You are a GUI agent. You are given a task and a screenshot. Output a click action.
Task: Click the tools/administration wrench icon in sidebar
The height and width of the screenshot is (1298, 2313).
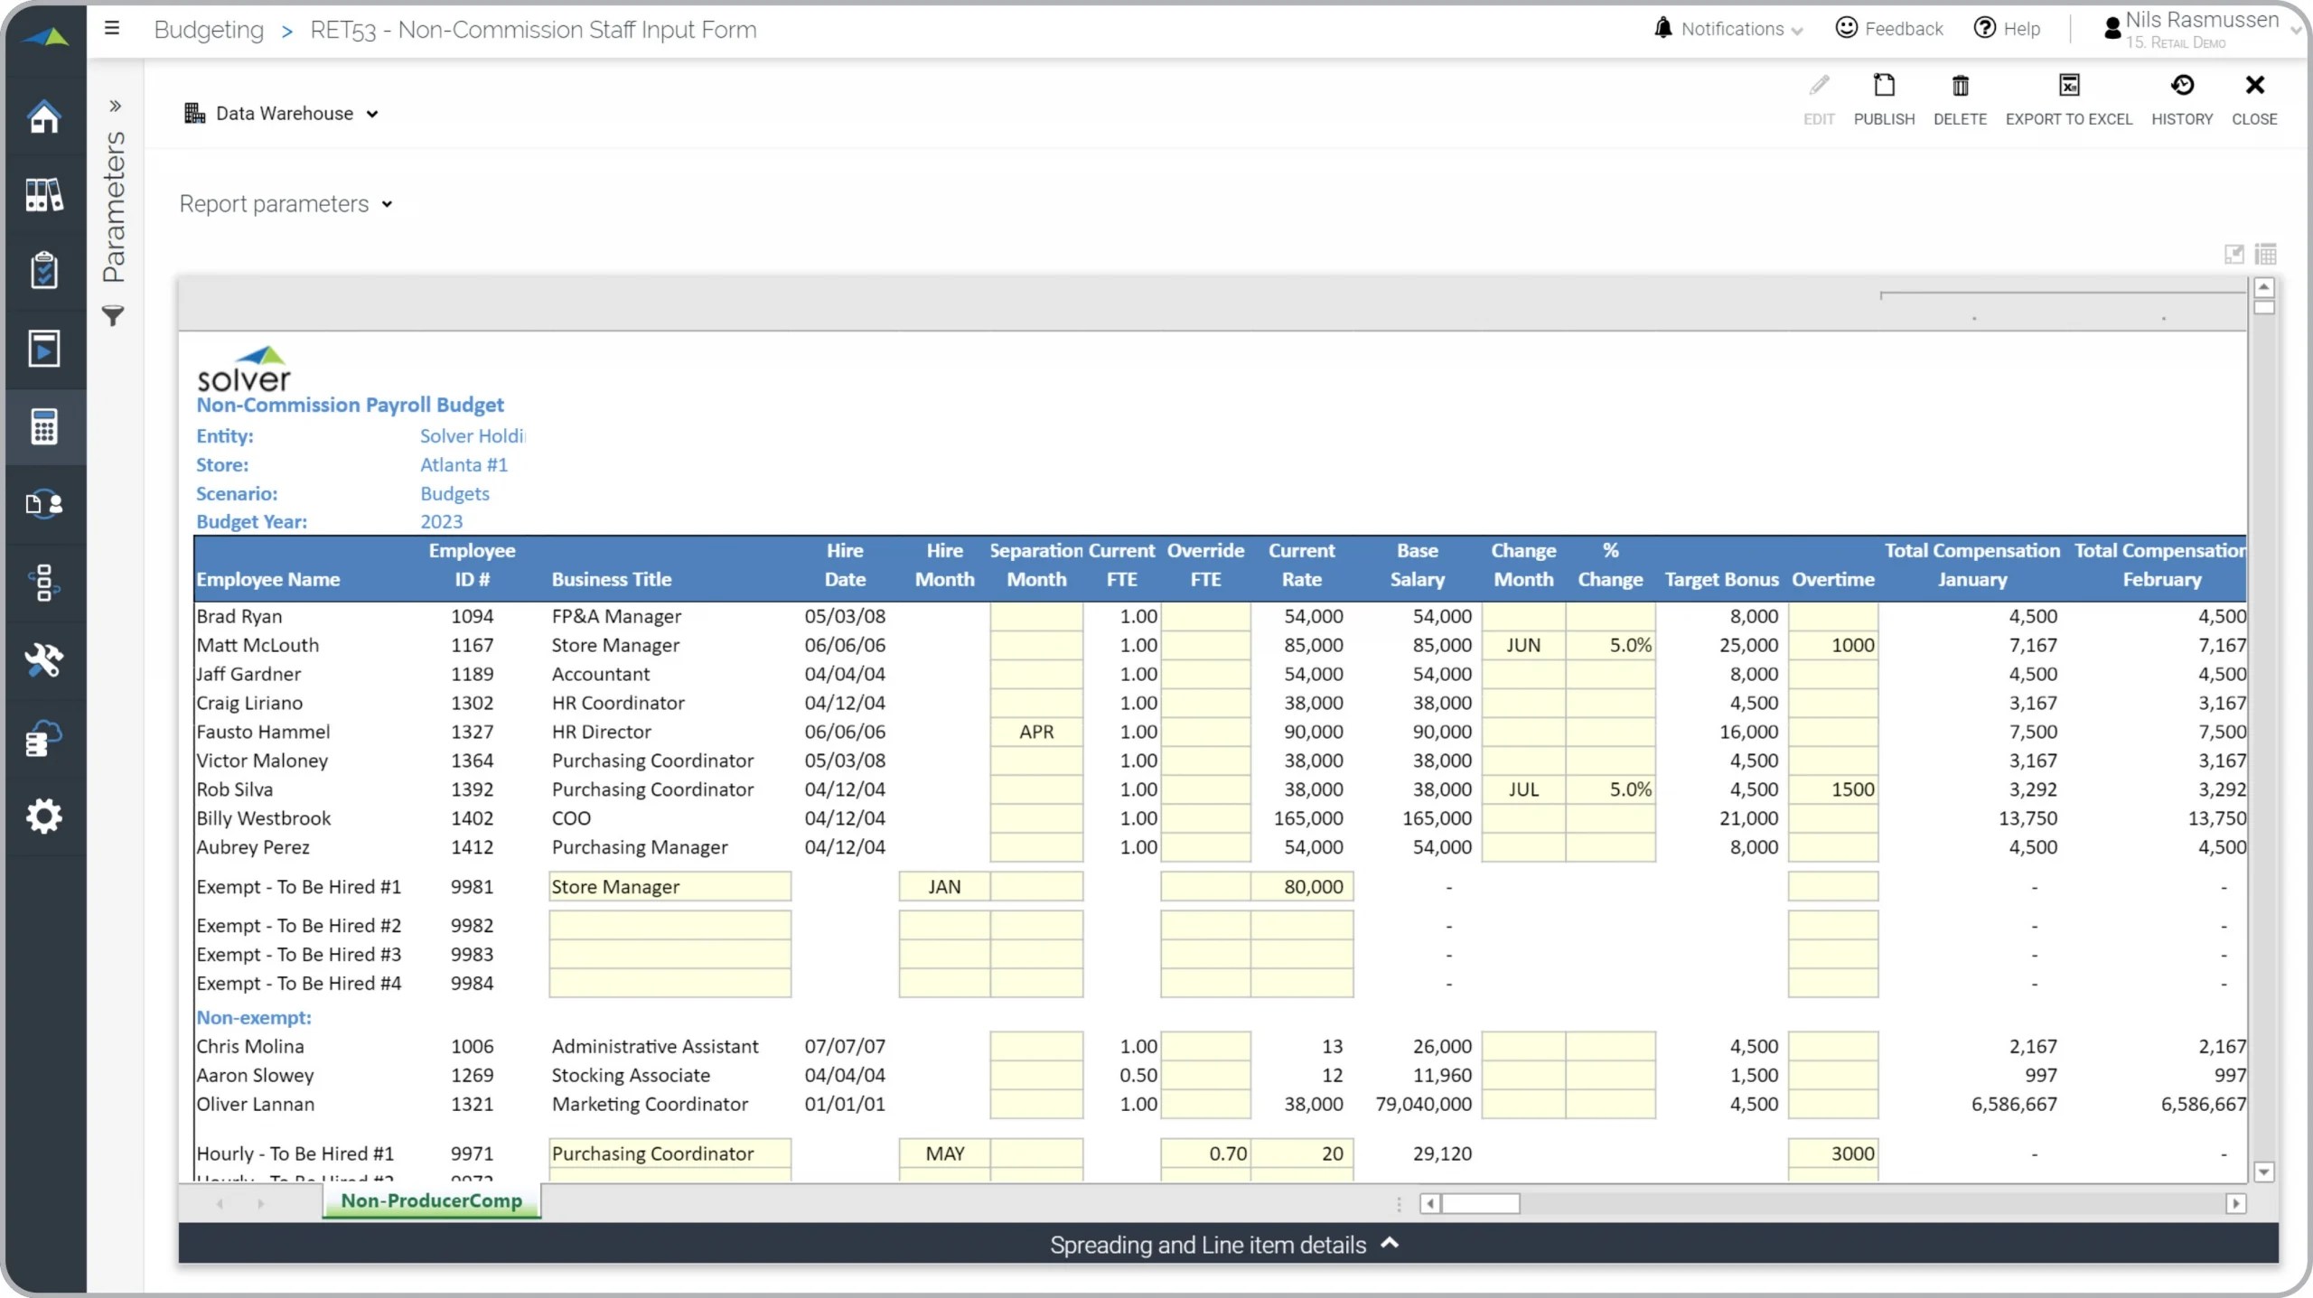click(x=44, y=660)
